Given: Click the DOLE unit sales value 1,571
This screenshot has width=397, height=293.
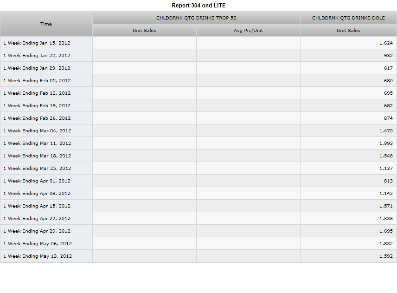Looking at the screenshot, I should click(x=386, y=206).
